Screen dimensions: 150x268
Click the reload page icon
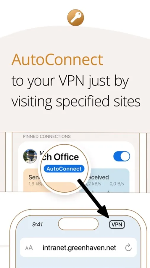(128, 248)
